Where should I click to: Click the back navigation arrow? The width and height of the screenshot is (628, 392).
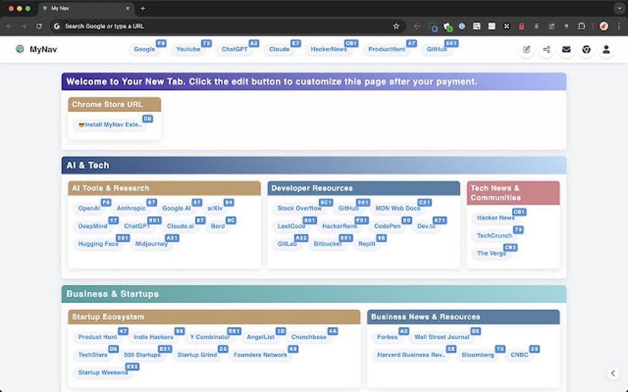9,26
